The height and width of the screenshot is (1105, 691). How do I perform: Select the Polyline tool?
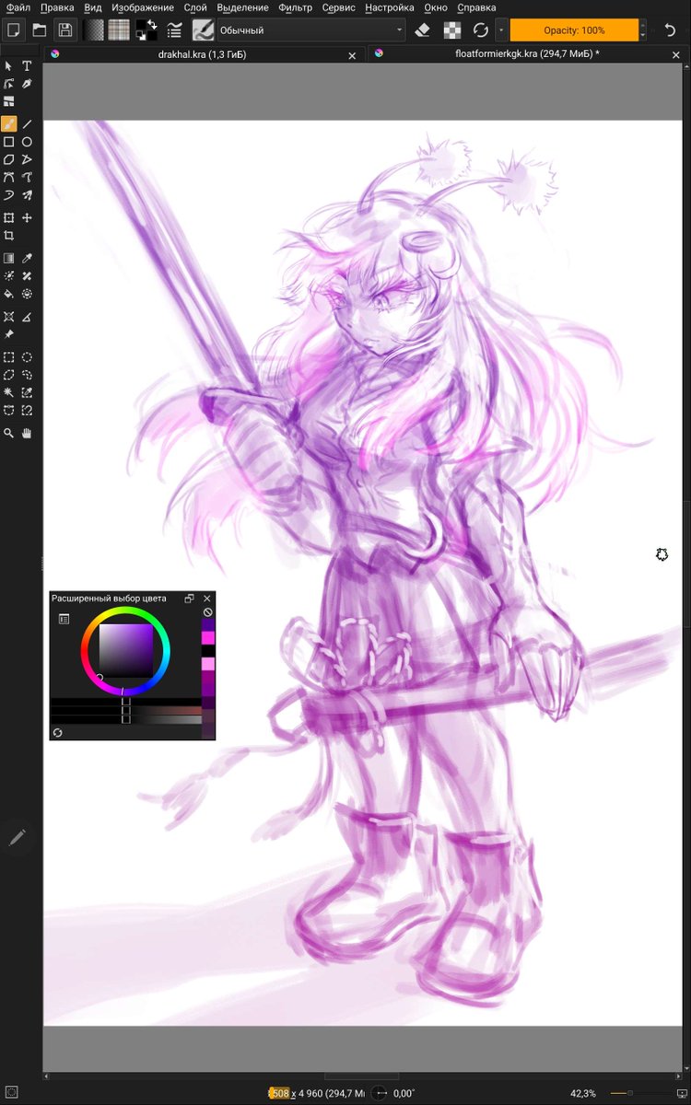(x=27, y=159)
